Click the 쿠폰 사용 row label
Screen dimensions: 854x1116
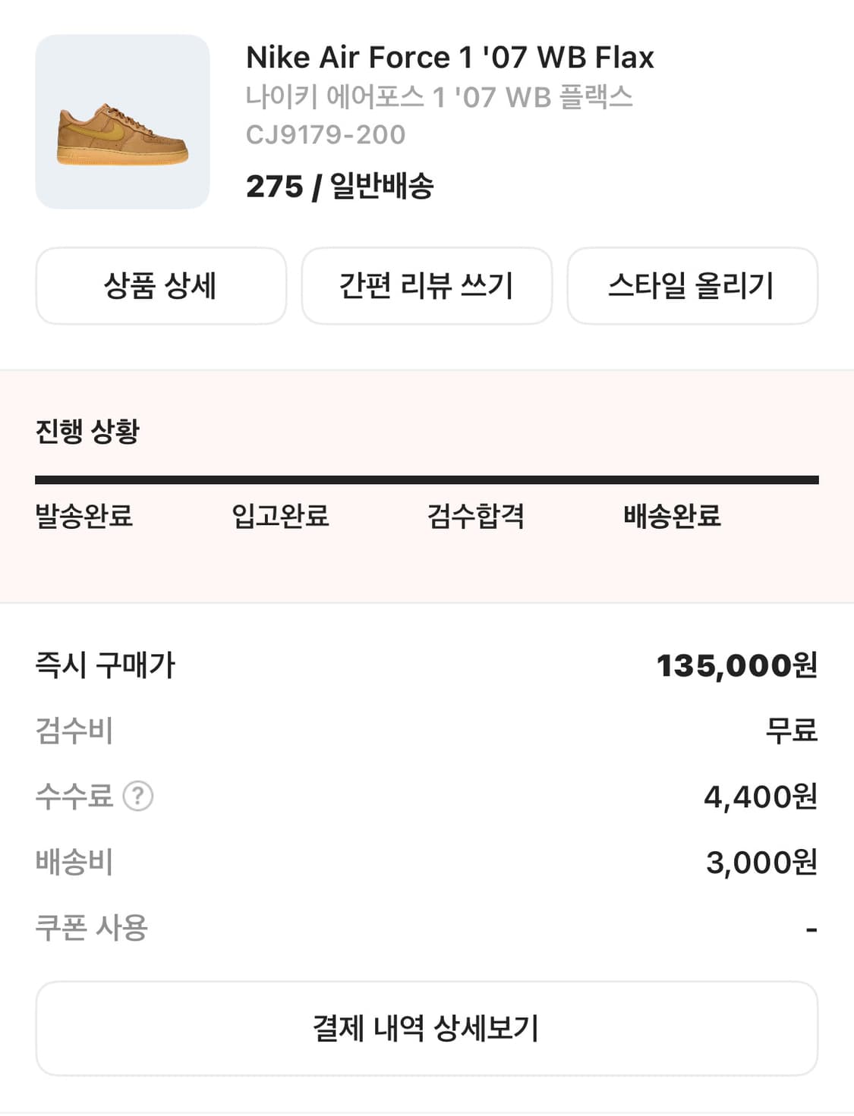pos(92,928)
